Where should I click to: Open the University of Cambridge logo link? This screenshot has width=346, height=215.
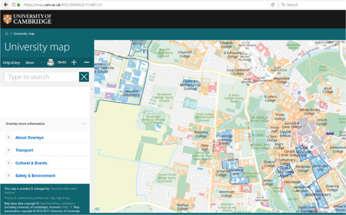(27, 19)
